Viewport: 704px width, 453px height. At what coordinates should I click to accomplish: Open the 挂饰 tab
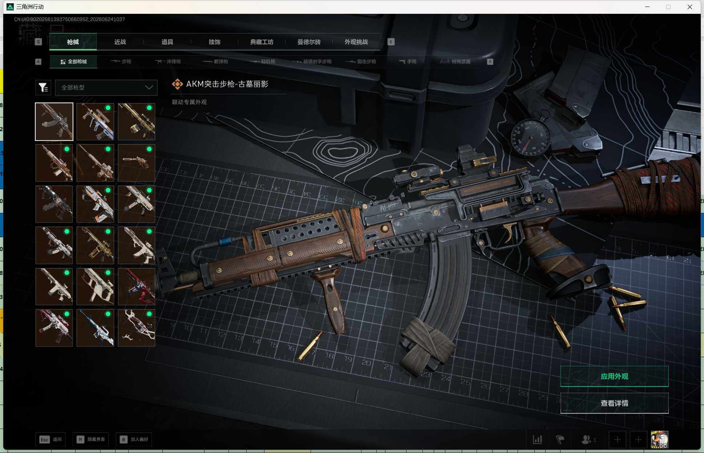pyautogui.click(x=215, y=42)
